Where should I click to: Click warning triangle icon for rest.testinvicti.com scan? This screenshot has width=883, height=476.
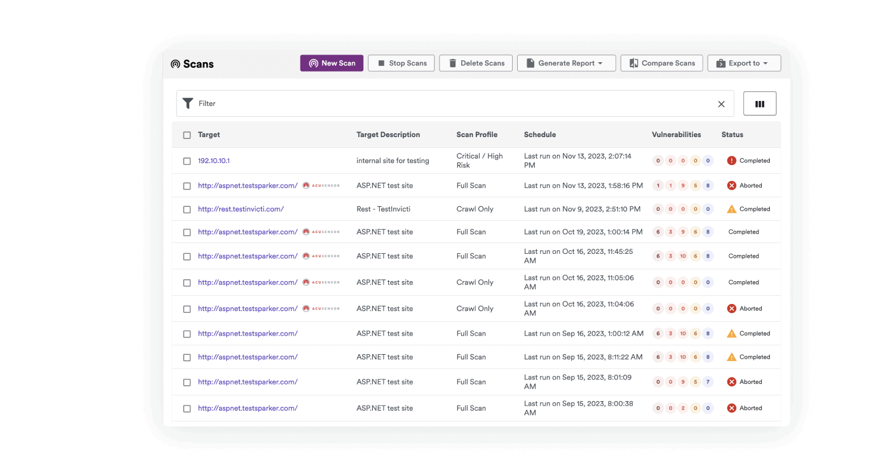coord(732,209)
